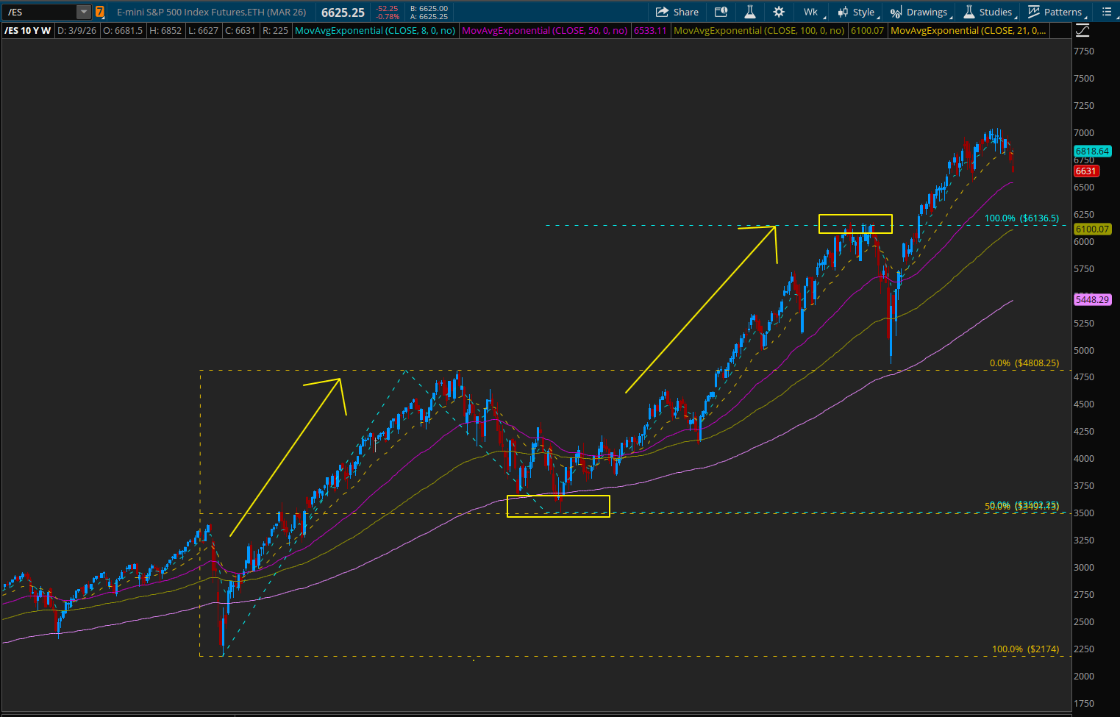This screenshot has height=717, width=1120.
Task: Click the price axis scale icon
Action: pos(1082,30)
